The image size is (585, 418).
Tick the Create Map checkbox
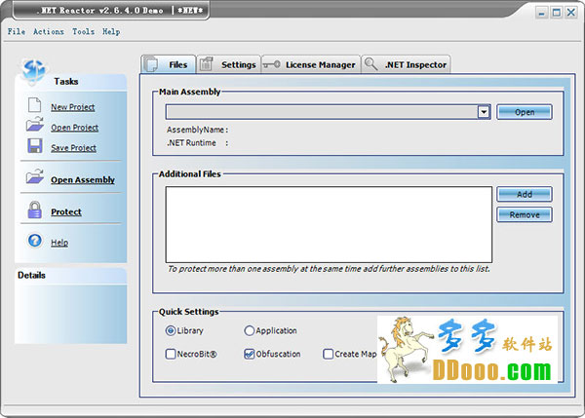point(328,354)
